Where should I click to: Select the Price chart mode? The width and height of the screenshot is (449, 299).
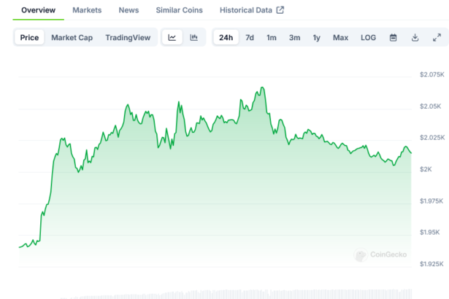tap(30, 38)
